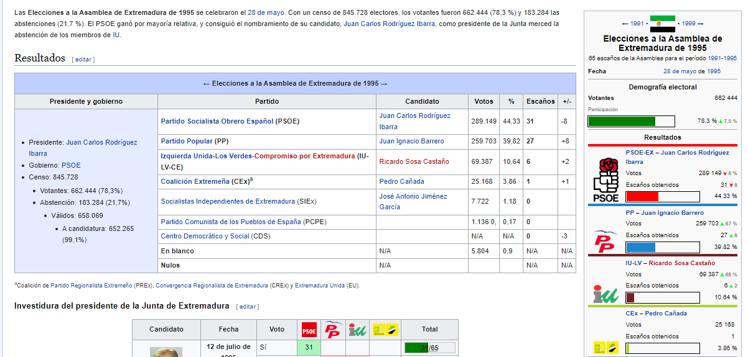Click the candidate photo in investidura table
The image size is (748, 357).
(166, 352)
